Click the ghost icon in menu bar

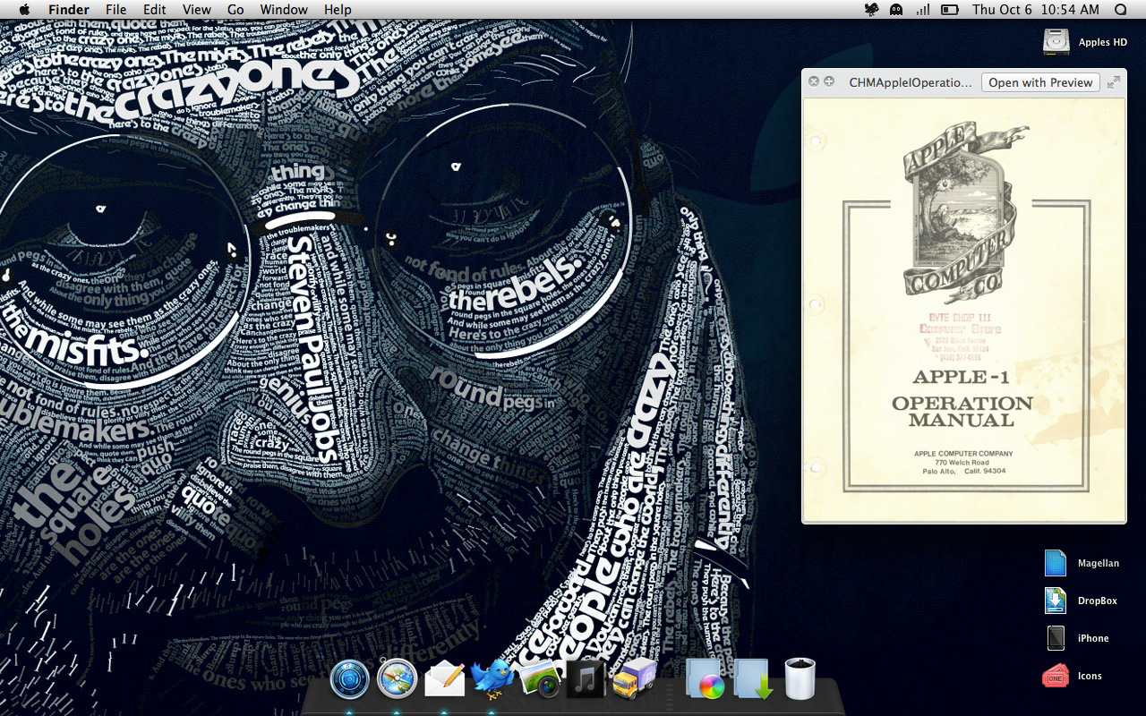(x=896, y=10)
